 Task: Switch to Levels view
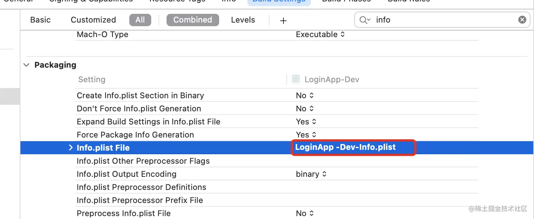pyautogui.click(x=243, y=20)
